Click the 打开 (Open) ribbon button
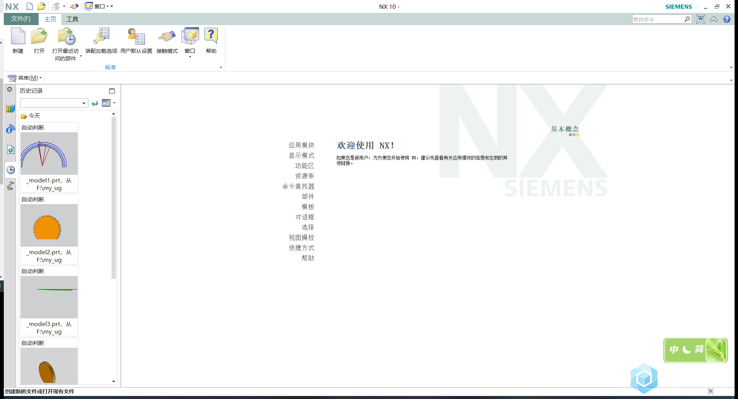 click(39, 41)
